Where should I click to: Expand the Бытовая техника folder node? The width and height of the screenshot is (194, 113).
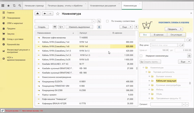(149, 76)
